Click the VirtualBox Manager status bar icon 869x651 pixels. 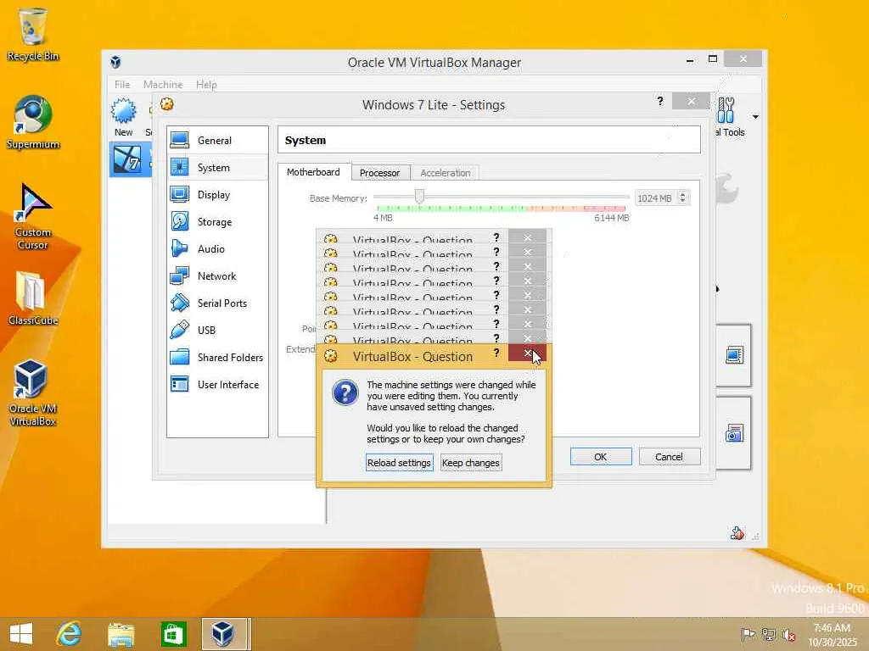tap(737, 532)
